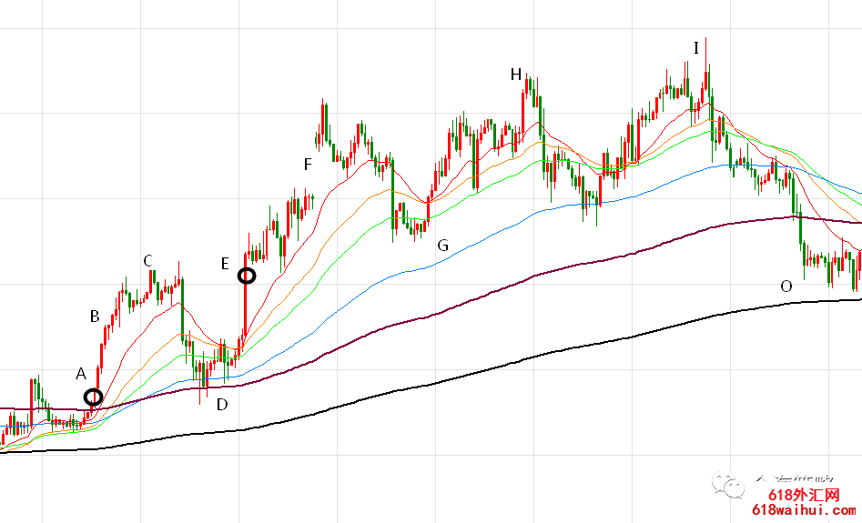862x523 pixels.
Task: Select the I label at the highest peak
Action: [x=696, y=47]
